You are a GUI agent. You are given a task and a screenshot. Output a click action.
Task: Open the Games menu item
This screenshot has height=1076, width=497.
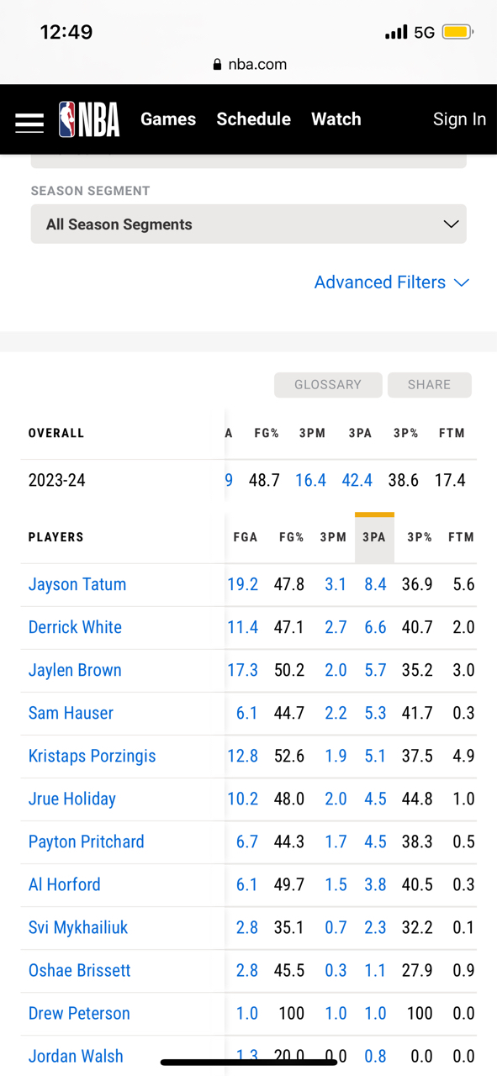pos(168,119)
